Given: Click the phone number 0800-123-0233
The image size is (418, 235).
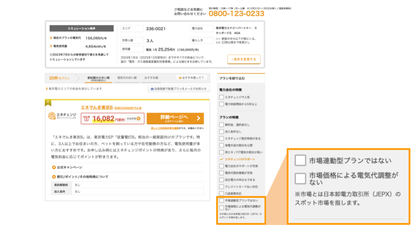Looking at the screenshot, I should [236, 13].
